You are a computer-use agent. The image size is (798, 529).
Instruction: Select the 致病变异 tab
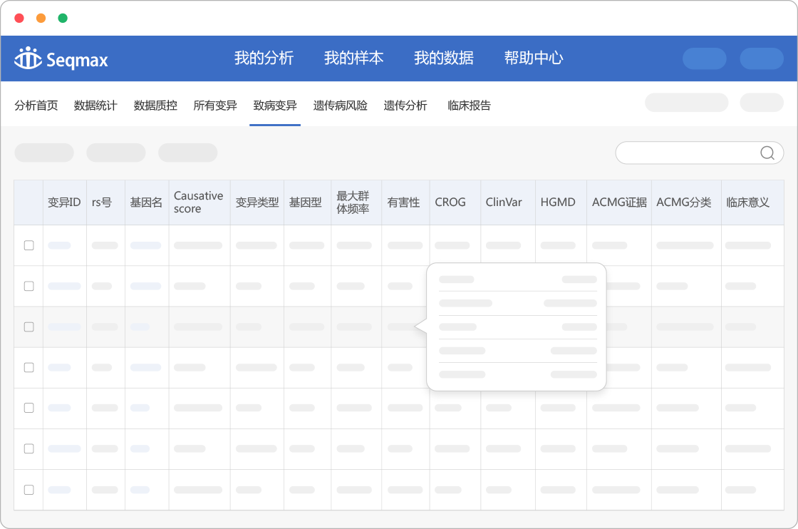pyautogui.click(x=275, y=106)
